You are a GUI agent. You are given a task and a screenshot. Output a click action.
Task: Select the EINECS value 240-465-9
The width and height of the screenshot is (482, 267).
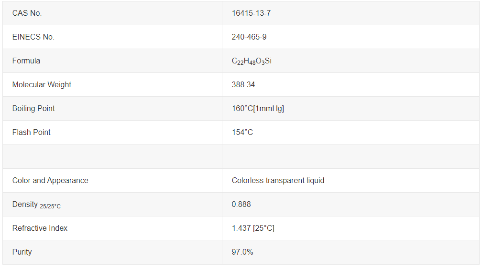pyautogui.click(x=249, y=37)
